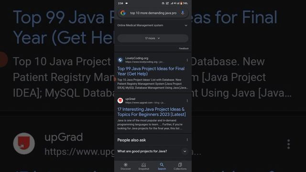Switch to the Snapshot tab
The height and width of the screenshot is (172, 306).
(143, 166)
